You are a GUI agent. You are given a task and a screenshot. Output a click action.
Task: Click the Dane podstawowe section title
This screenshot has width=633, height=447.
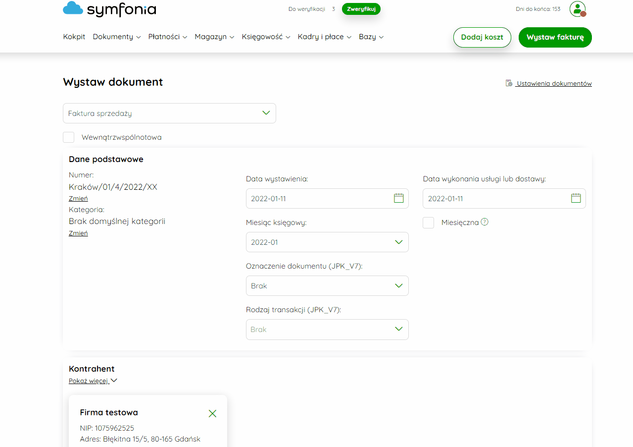[x=106, y=159]
